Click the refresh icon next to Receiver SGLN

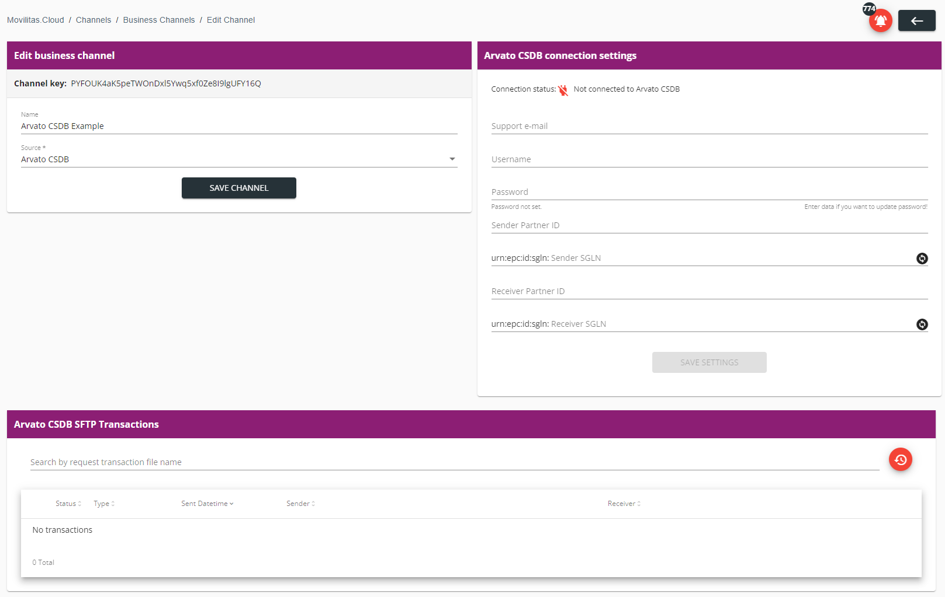pyautogui.click(x=922, y=324)
